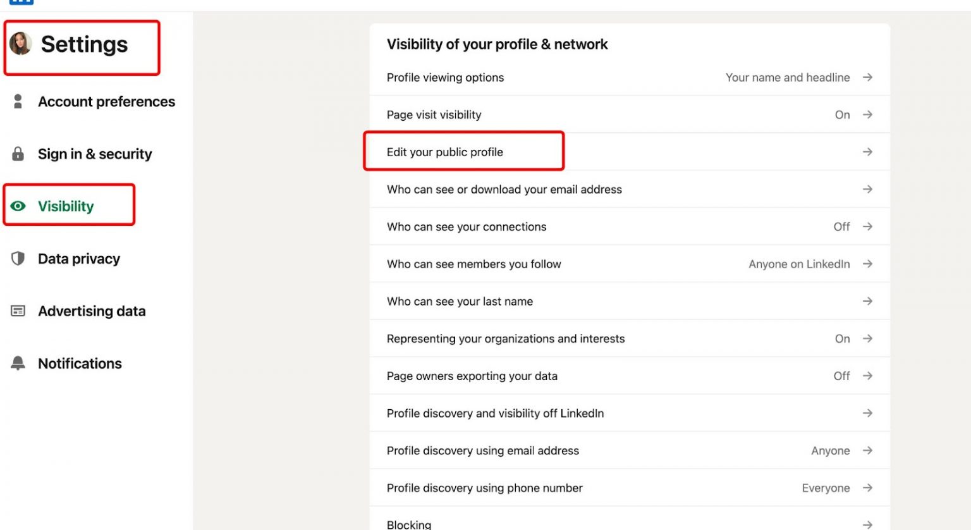Image resolution: width=971 pixels, height=530 pixels.
Task: Click the Advertising data newspaper icon
Action: tap(18, 311)
